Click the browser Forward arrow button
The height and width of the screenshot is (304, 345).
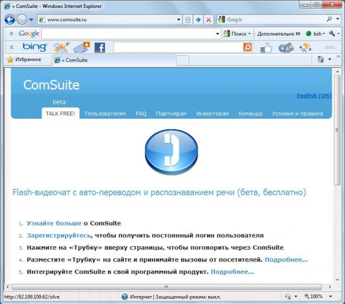pos(22,20)
